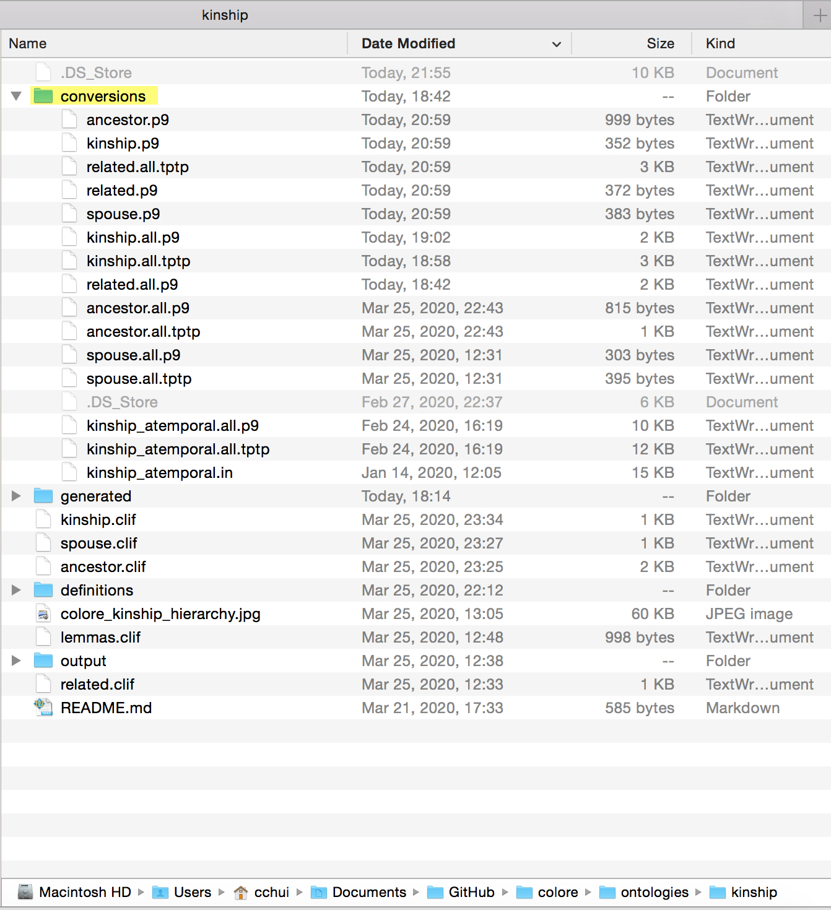This screenshot has height=910, width=831.
Task: Click the related.all.tptp document icon
Action: point(69,167)
